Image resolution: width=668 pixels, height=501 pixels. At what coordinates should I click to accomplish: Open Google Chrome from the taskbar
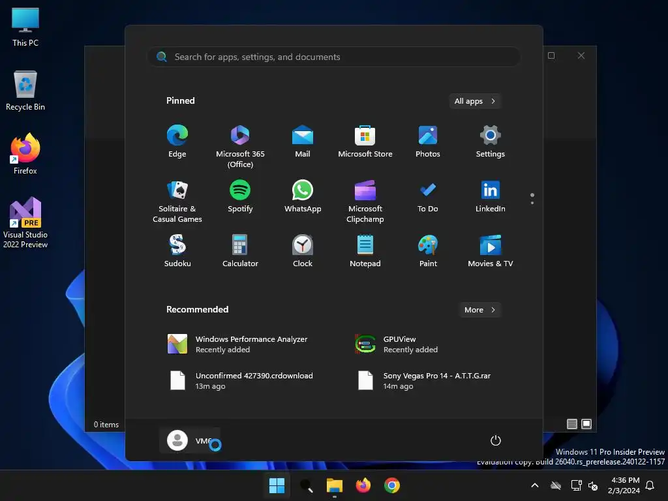pyautogui.click(x=392, y=485)
